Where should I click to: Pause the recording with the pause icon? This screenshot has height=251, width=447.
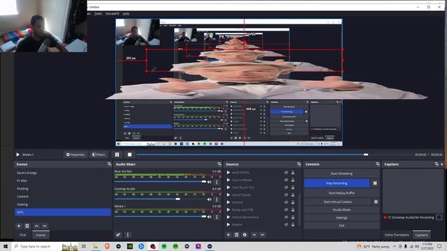375,183
